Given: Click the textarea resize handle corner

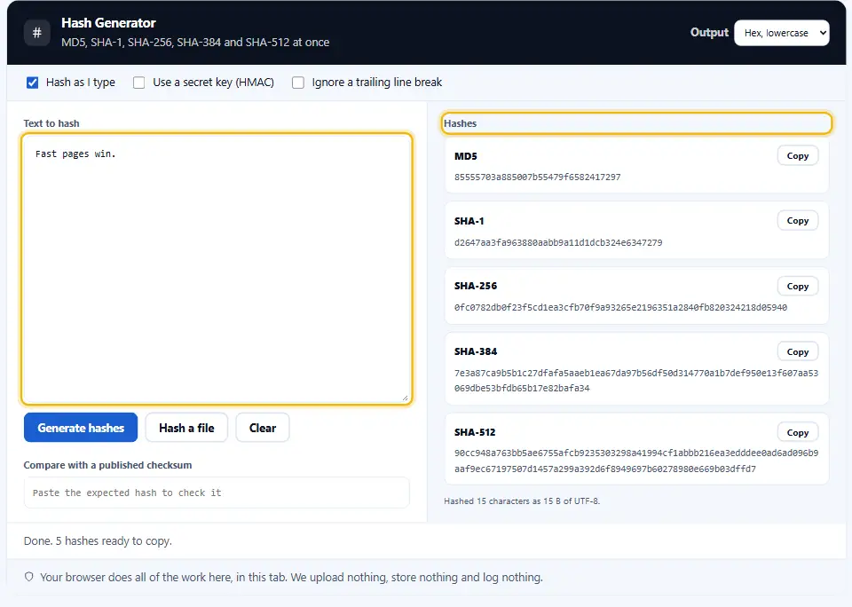Looking at the screenshot, I should pyautogui.click(x=406, y=398).
